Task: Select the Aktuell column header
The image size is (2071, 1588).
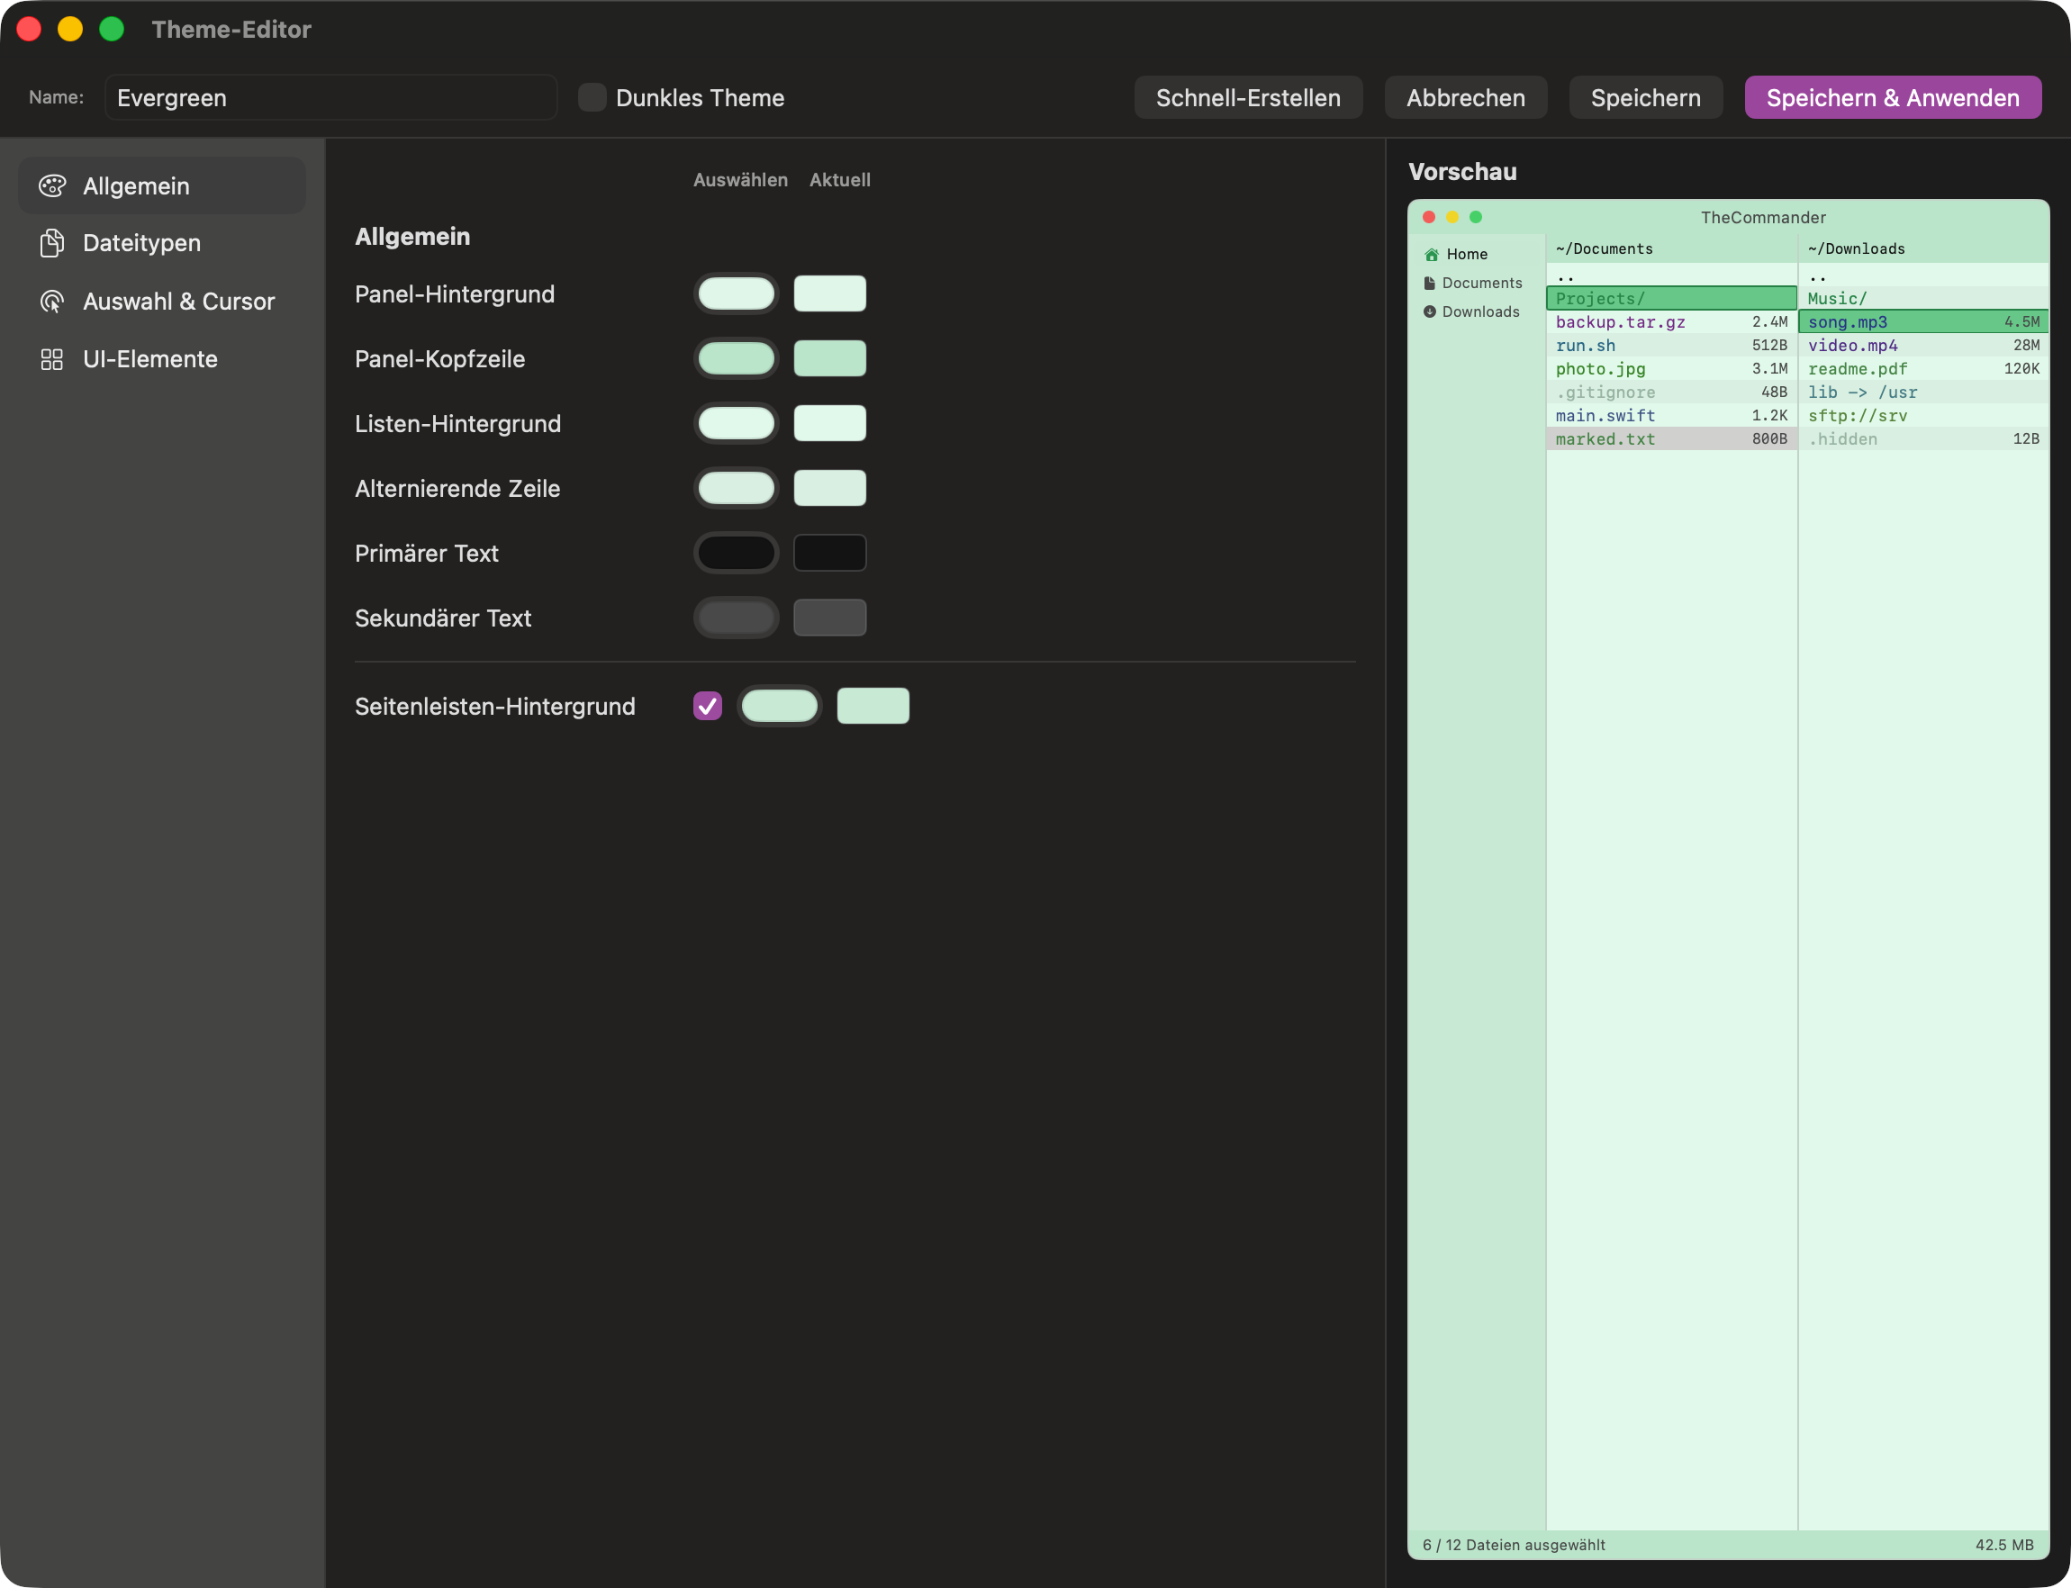Action: [x=839, y=180]
